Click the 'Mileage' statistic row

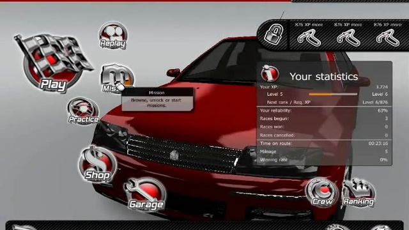pos(324,151)
